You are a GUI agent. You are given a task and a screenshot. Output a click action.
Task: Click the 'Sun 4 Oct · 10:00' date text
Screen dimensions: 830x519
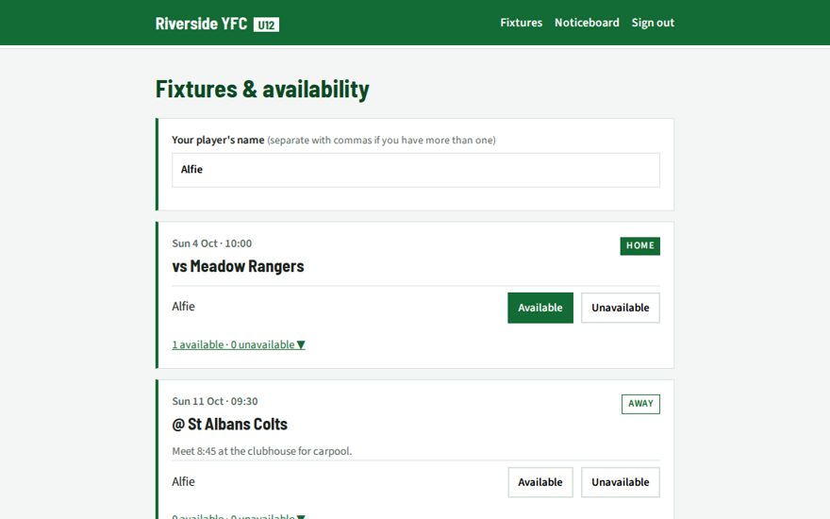(211, 243)
